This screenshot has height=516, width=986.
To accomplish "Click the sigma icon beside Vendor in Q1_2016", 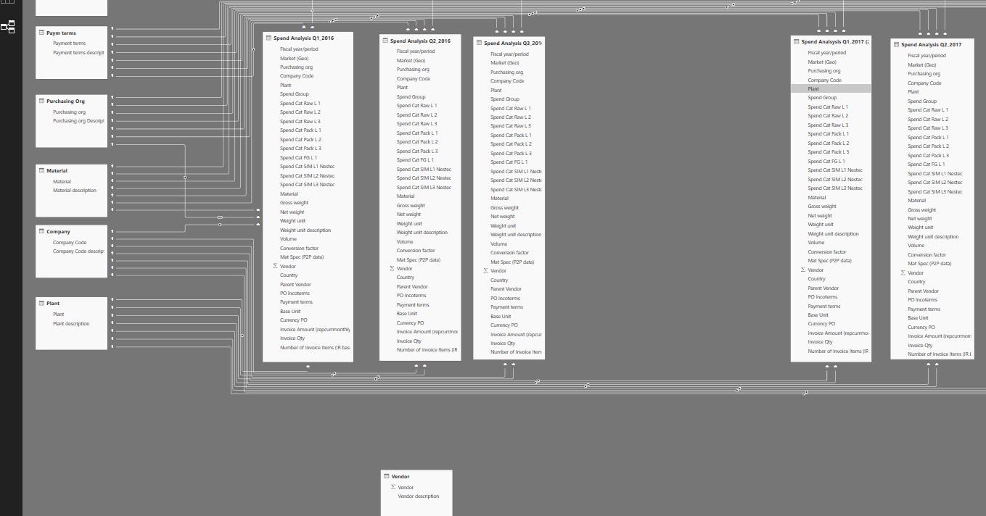I will [x=276, y=266].
